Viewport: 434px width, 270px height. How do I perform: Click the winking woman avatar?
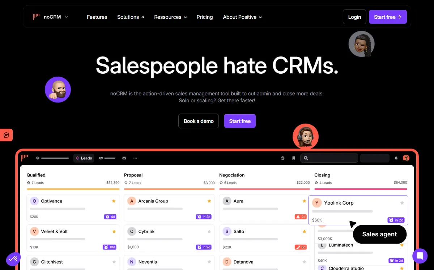361,44
